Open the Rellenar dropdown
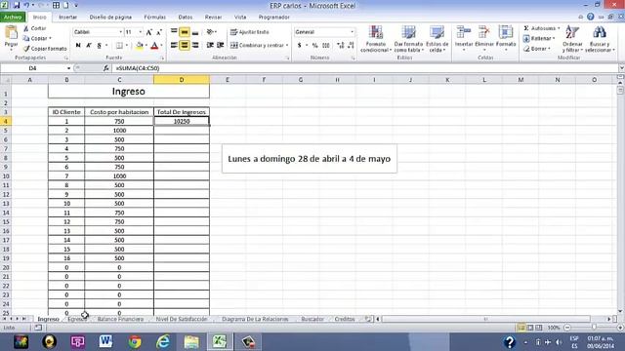The width and height of the screenshot is (625, 351). (x=540, y=39)
